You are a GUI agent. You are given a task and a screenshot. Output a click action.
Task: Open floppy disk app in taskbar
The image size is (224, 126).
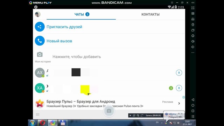tap(63, 123)
